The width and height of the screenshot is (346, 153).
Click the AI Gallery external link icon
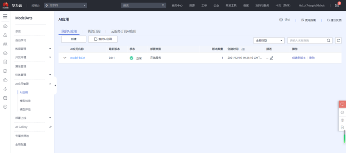pyautogui.click(x=50, y=127)
